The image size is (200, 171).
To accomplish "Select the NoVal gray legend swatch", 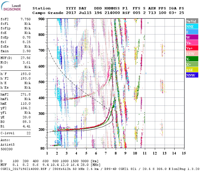I will click(x=192, y=21).
